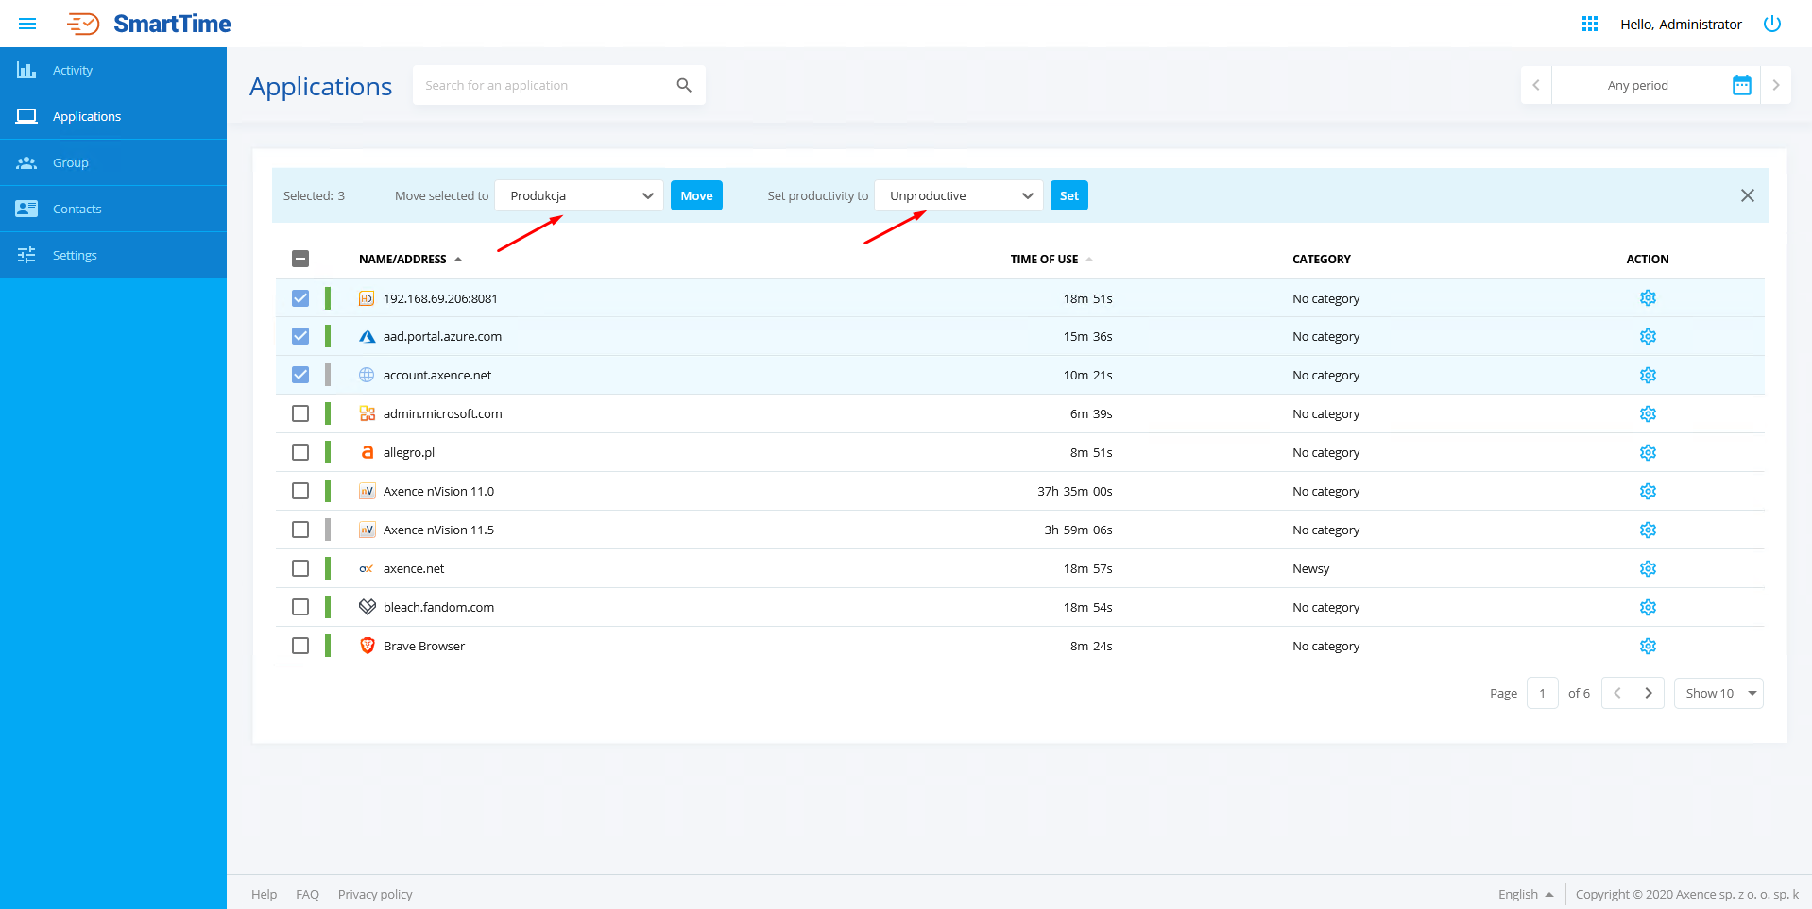Click the power logout icon
1812x909 pixels.
[1771, 24]
